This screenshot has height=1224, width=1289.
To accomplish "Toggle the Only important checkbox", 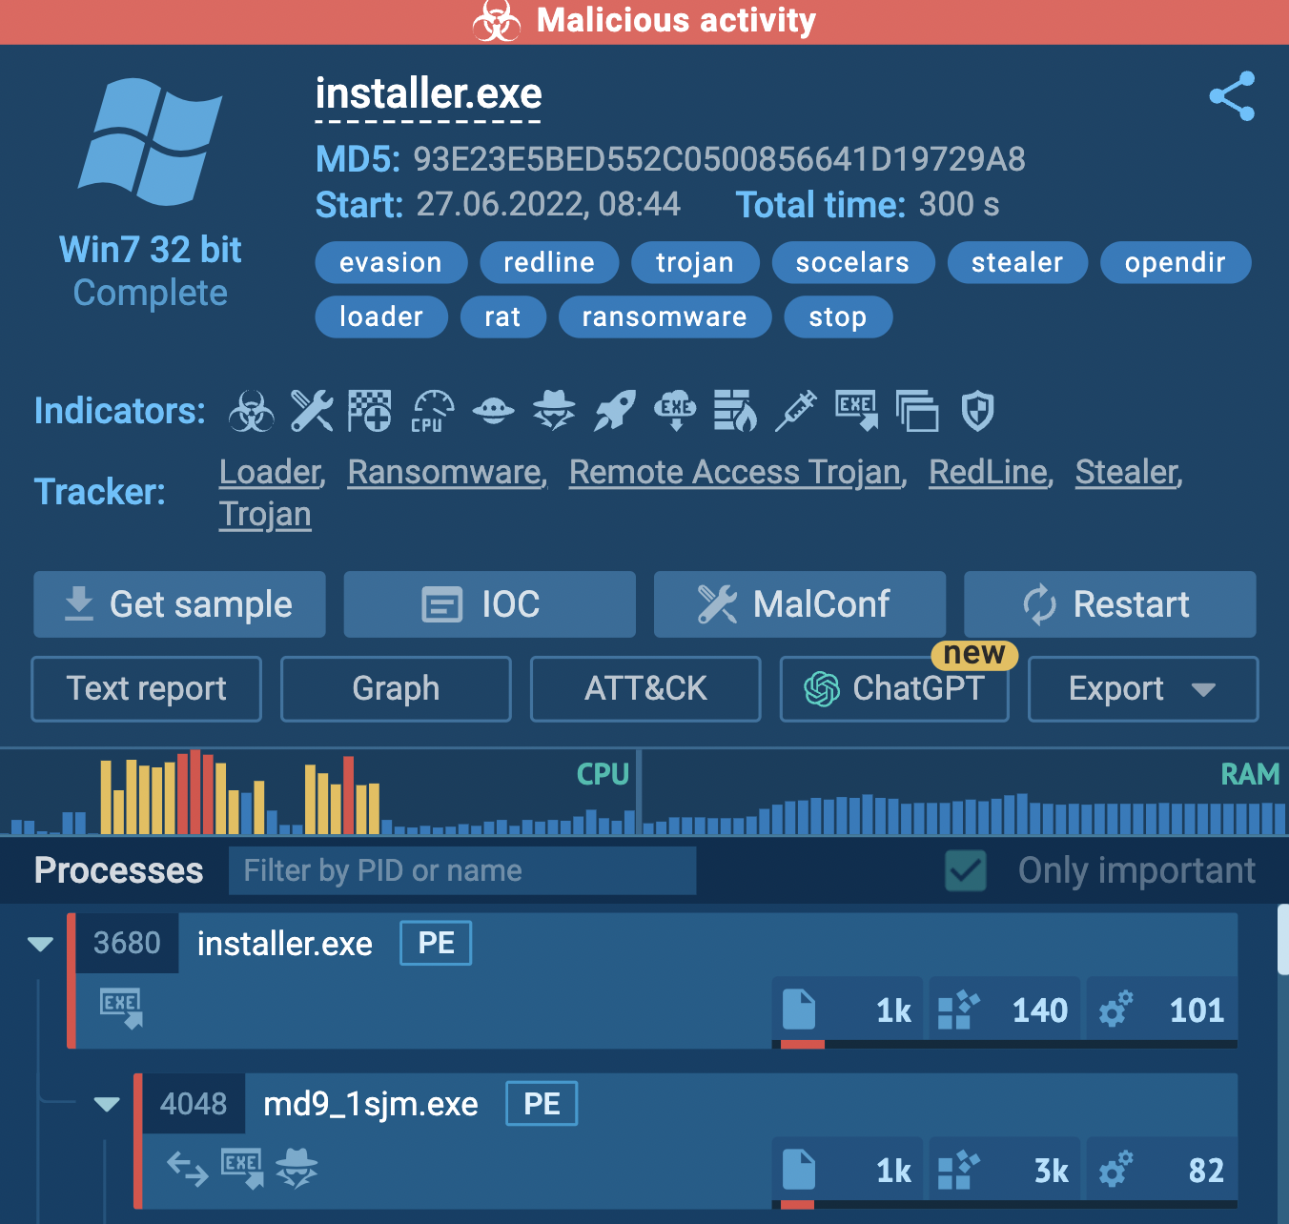I will coord(966,870).
